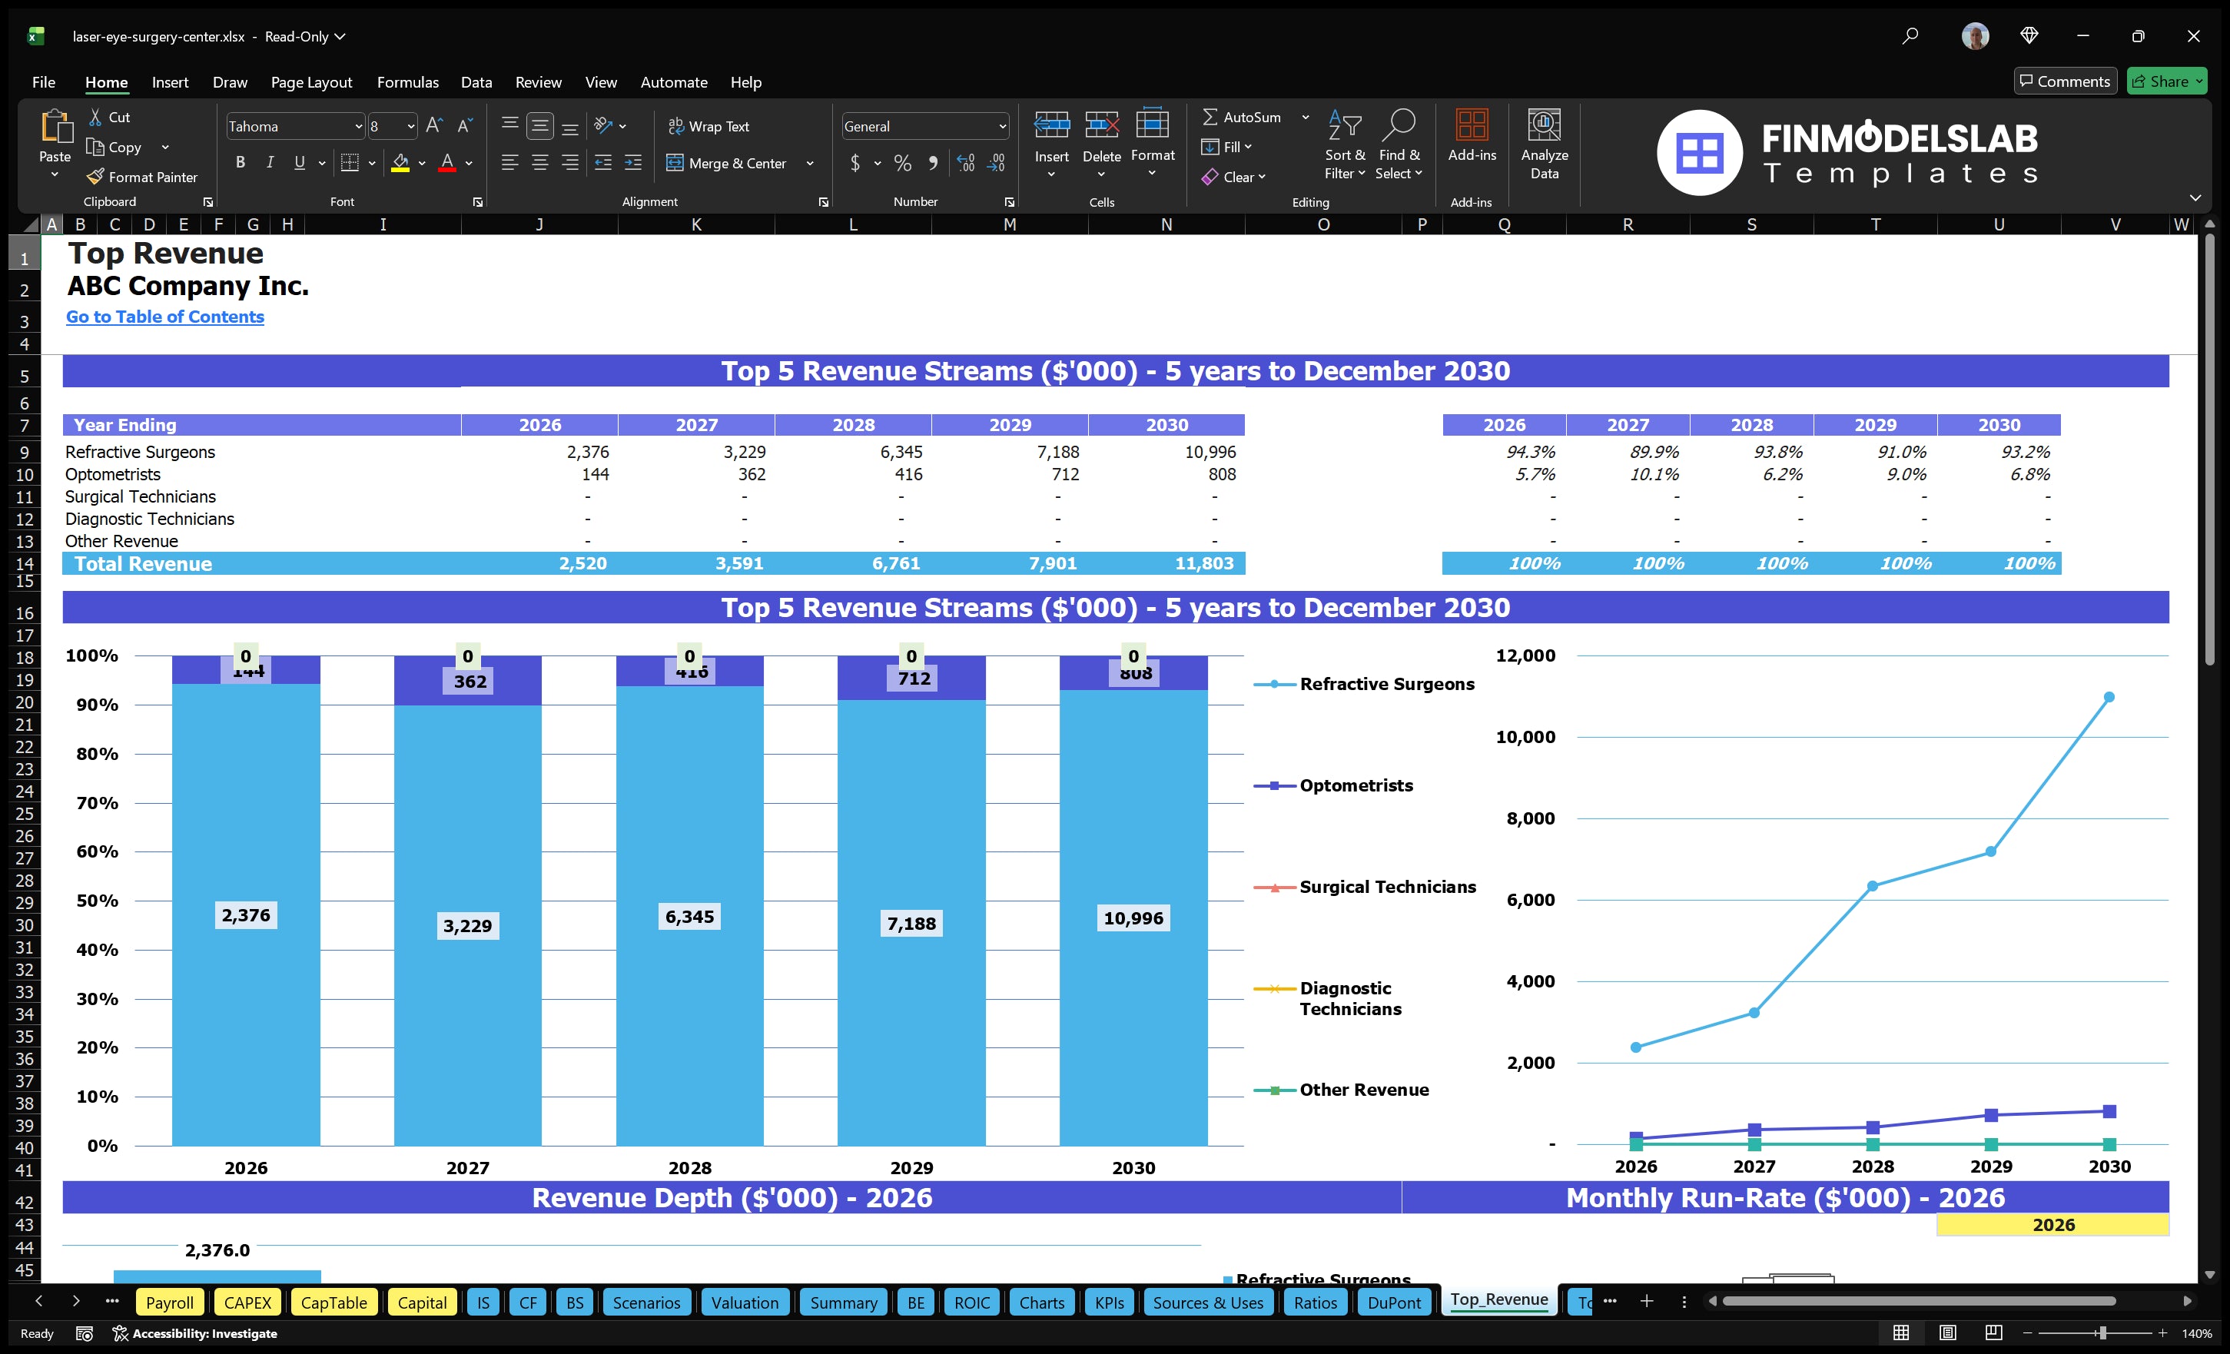The height and width of the screenshot is (1354, 2230).
Task: Apply Percent Style number formatting
Action: tap(902, 163)
